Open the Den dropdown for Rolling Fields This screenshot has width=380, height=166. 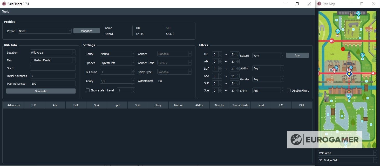(x=53, y=60)
